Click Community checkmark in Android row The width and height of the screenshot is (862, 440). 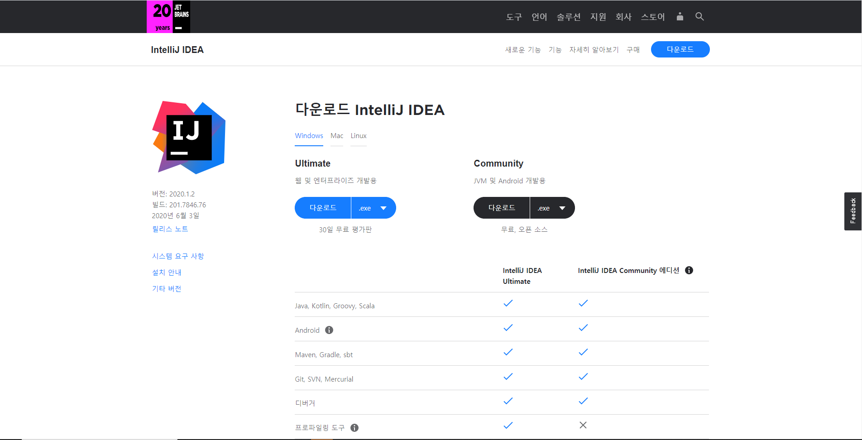coord(583,328)
